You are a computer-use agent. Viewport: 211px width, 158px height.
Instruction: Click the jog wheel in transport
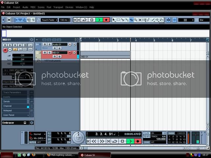[78, 138]
